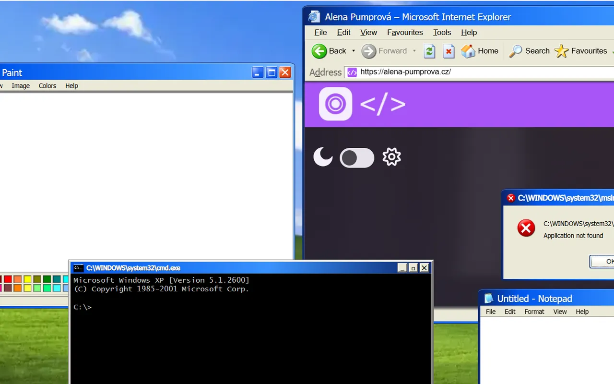This screenshot has width=614, height=384.
Task: Click inside the Notepad text area
Action: 547,350
